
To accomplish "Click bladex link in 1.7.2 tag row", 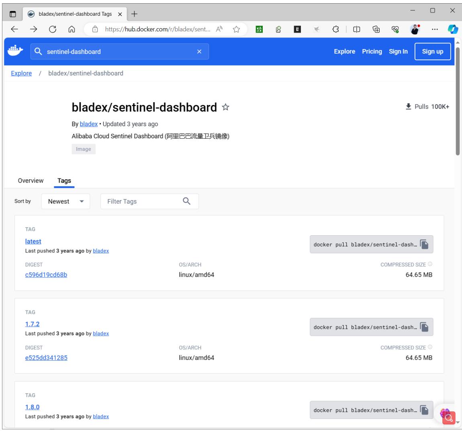I will [101, 333].
